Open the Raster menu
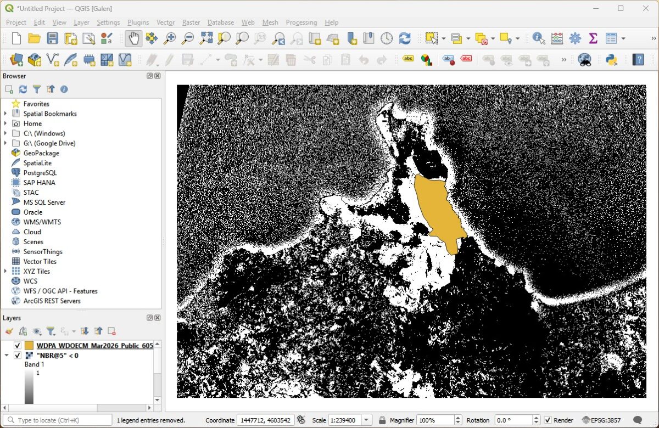Viewport: 659px width, 428px height. (191, 22)
